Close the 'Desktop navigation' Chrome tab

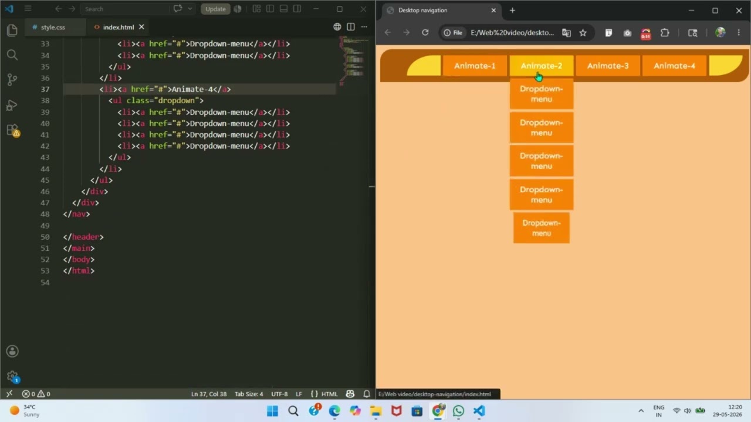(x=493, y=10)
